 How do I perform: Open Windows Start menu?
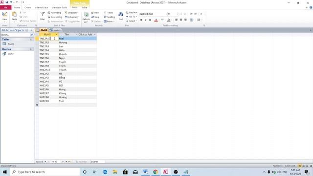(x=5, y=172)
